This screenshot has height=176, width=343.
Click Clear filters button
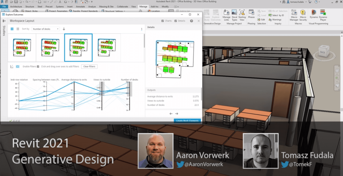coord(89,66)
